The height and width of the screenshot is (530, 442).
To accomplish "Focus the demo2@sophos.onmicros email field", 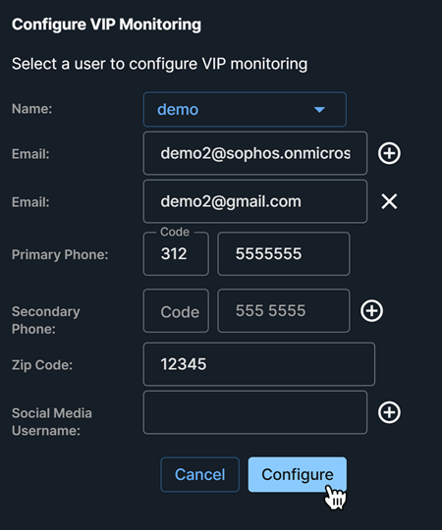I will coord(255,153).
